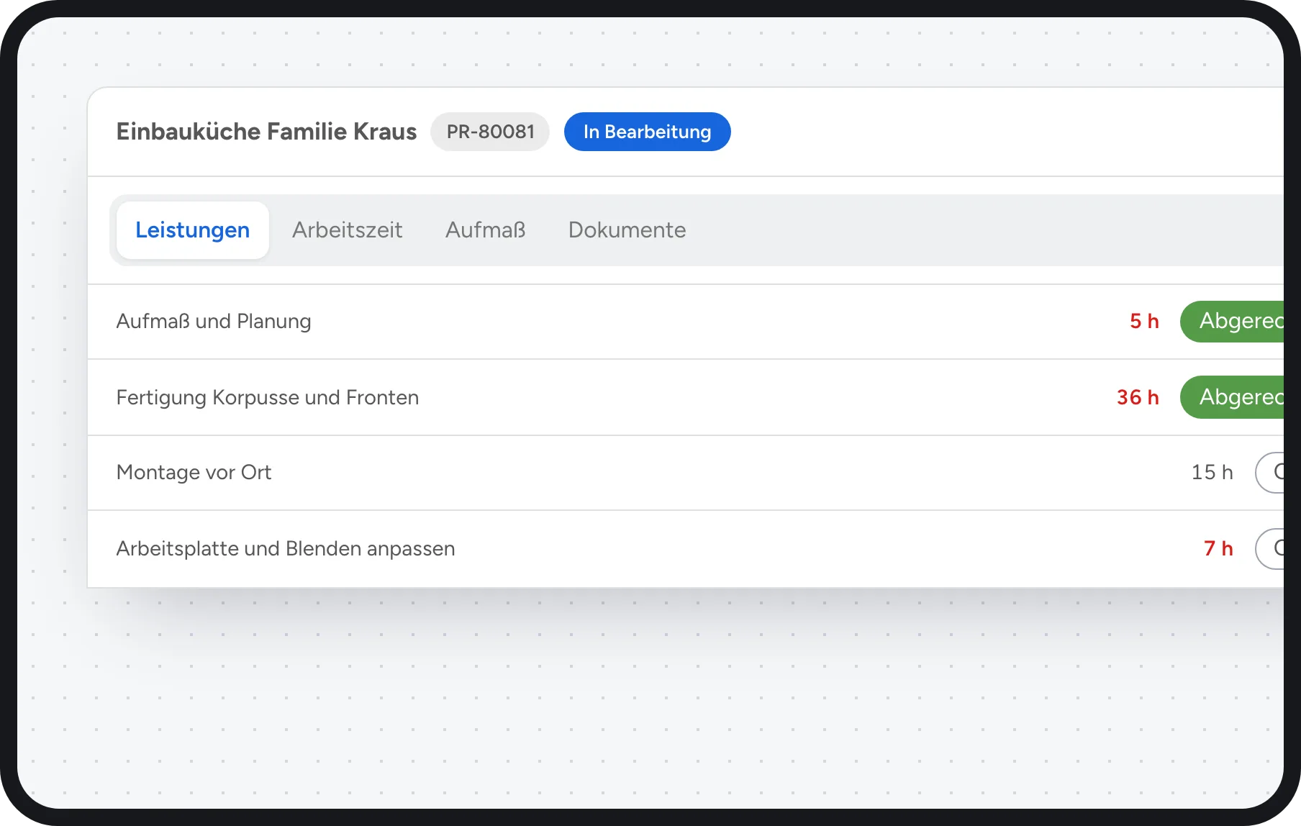Click the Einbauküche Familie Kraus project title
This screenshot has width=1301, height=826.
click(266, 132)
